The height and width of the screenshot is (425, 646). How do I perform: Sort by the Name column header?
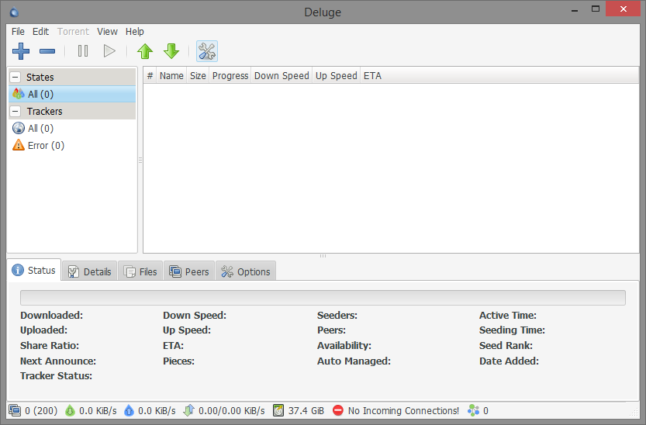pos(171,76)
